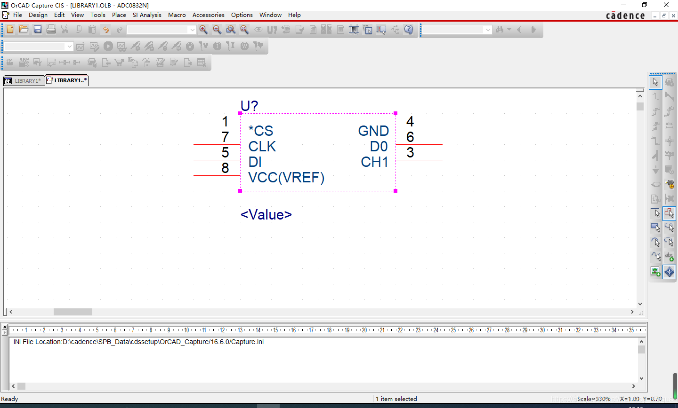Click the canvas horizontal scrollbar thumb
678x408 pixels.
(73, 312)
